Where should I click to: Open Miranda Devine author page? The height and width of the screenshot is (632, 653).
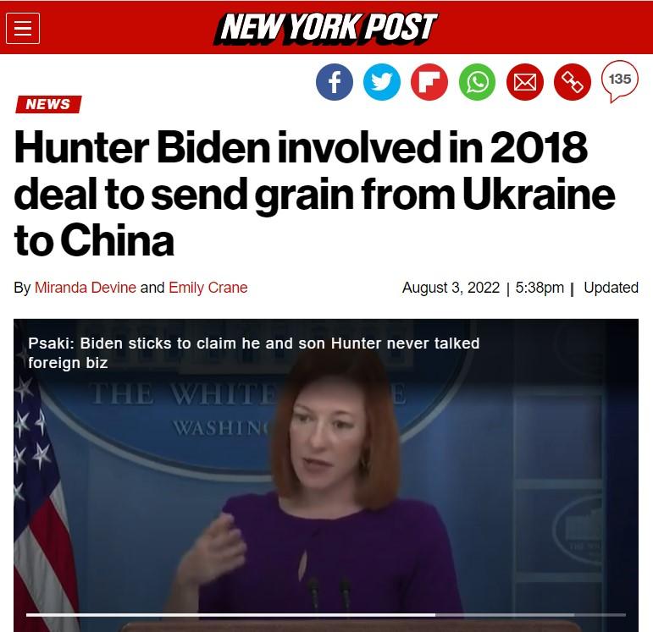pos(86,288)
